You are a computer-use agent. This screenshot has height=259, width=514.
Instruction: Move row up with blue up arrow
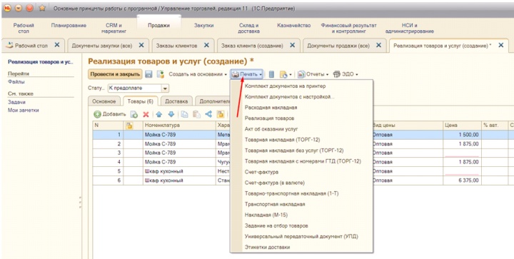(x=159, y=114)
